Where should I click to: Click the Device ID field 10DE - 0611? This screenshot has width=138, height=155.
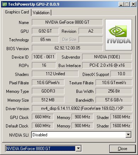[44, 57]
